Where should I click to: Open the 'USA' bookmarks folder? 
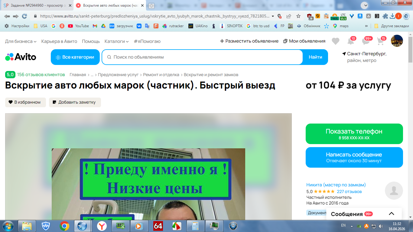(41, 26)
